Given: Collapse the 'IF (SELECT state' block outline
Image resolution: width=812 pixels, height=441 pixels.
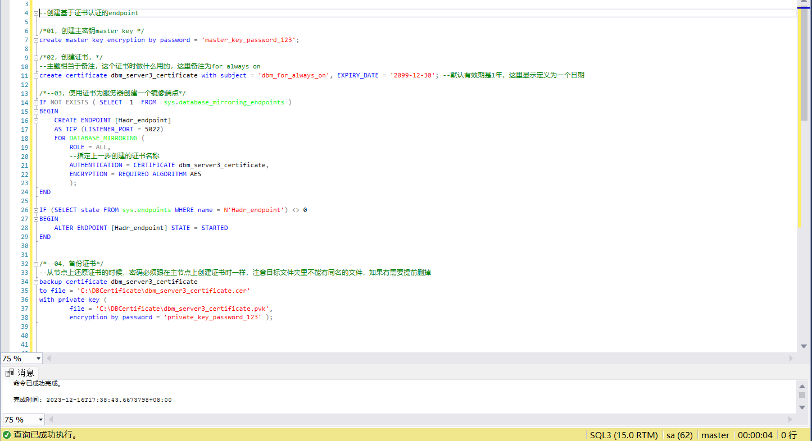Looking at the screenshot, I should click(x=36, y=210).
